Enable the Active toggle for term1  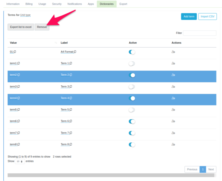(132, 64)
